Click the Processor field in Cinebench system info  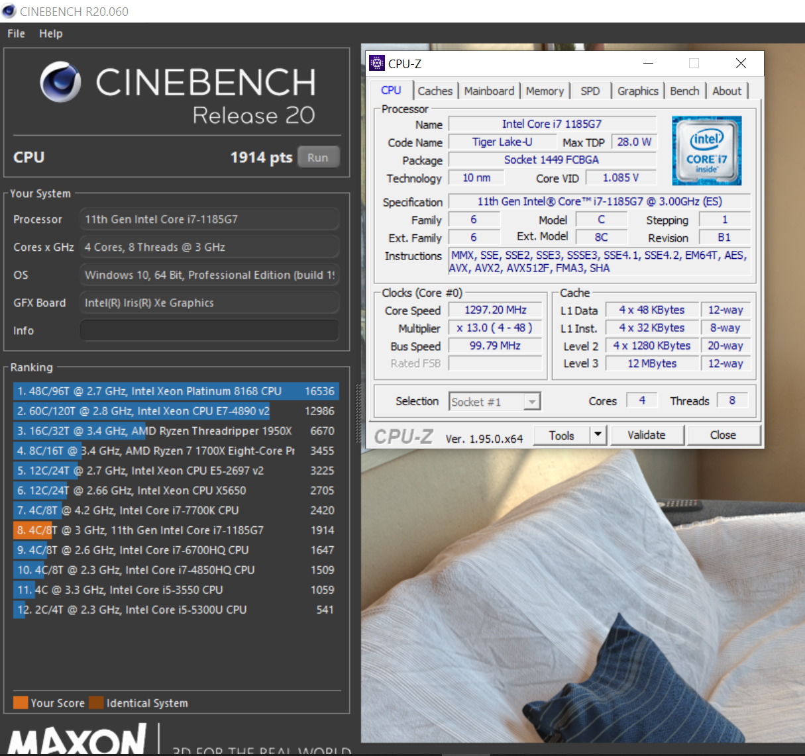pos(209,219)
